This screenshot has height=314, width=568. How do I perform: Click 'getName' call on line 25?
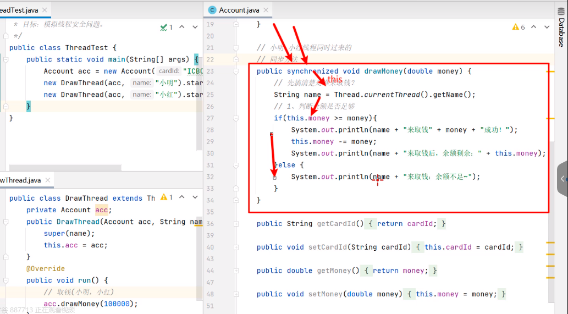(x=448, y=95)
